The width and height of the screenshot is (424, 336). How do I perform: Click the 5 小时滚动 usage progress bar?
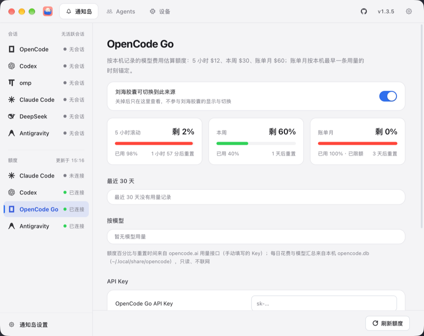coord(154,143)
